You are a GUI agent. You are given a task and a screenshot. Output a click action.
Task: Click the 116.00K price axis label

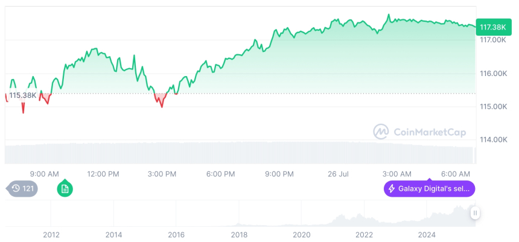[492, 74]
